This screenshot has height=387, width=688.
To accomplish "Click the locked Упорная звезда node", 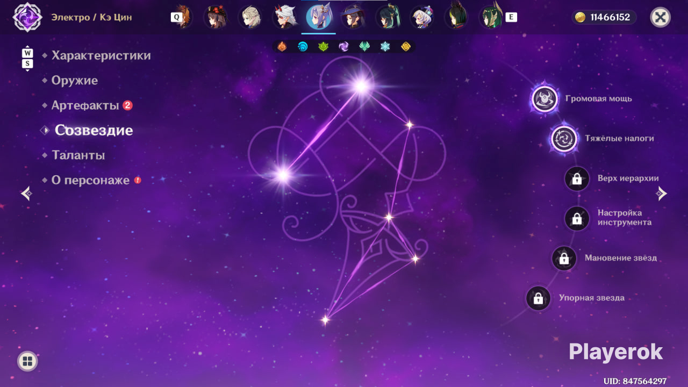I will (x=539, y=298).
